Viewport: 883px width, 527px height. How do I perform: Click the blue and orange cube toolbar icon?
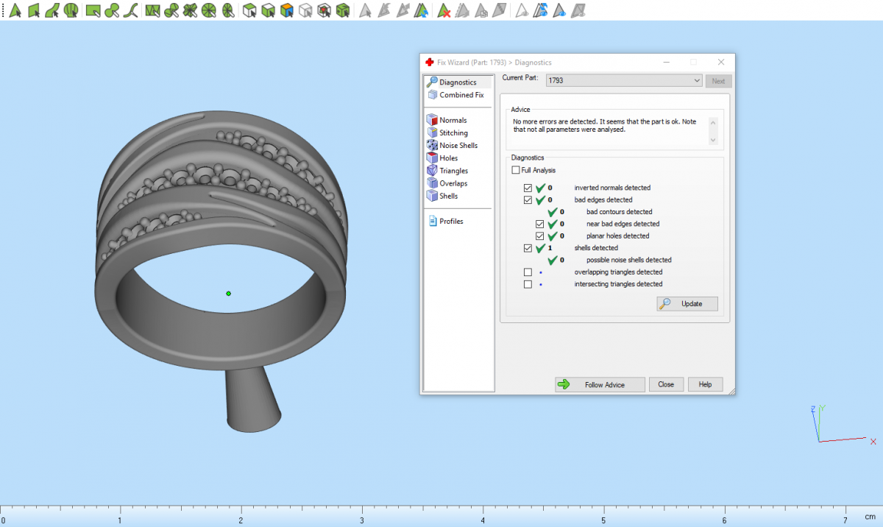(287, 11)
